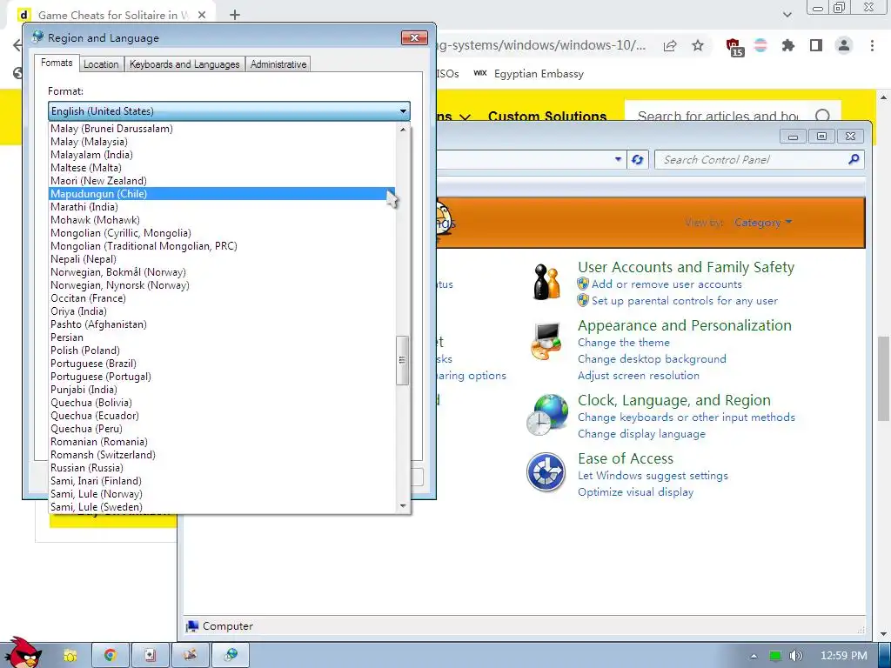Open Add or remove user accounts
891x668 pixels.
click(x=667, y=284)
